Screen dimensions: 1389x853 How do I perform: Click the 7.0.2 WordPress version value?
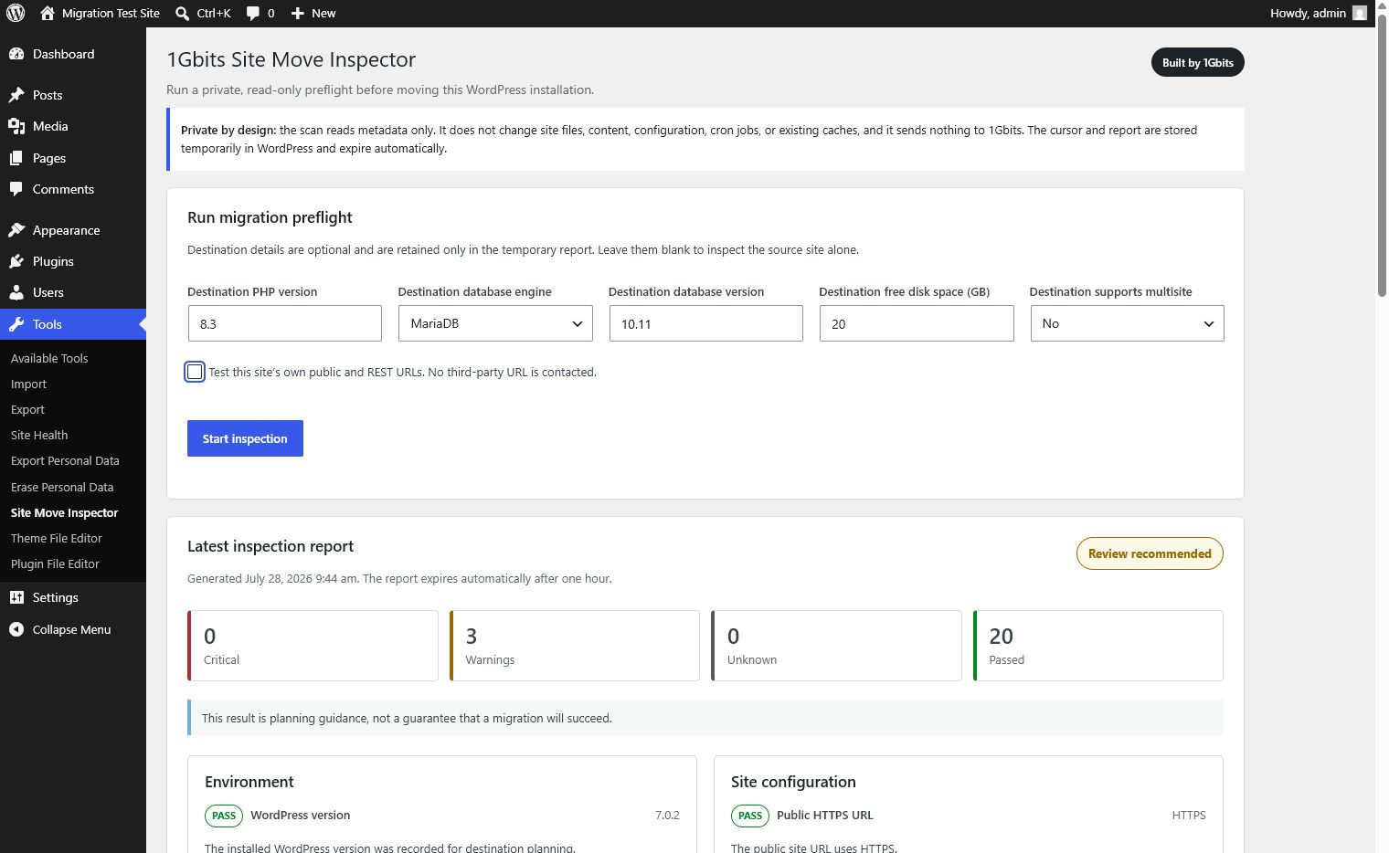click(667, 816)
